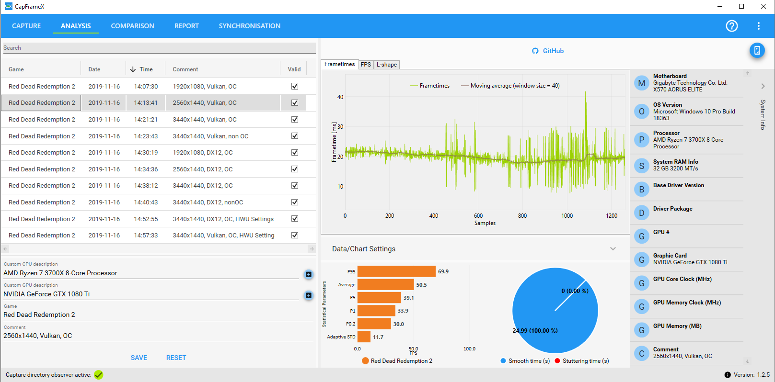Click the RESET button
Image resolution: width=775 pixels, height=382 pixels.
coord(176,358)
